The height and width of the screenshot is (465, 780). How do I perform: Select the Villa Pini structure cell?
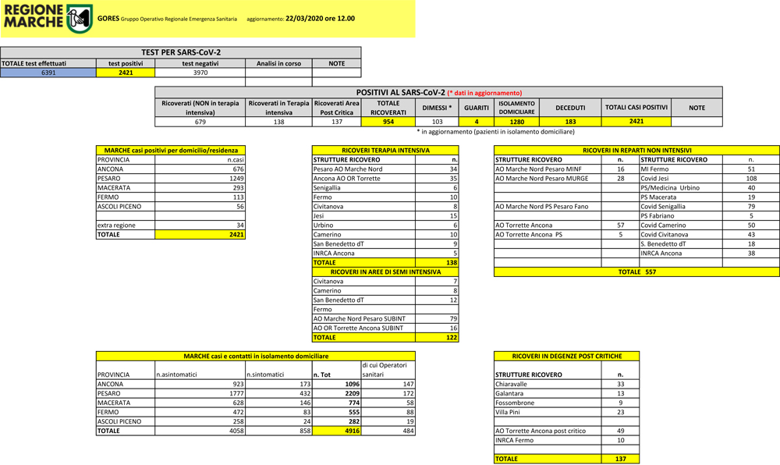(x=548, y=412)
